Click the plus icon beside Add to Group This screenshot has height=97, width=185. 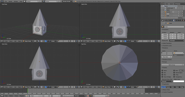(x=183, y=65)
